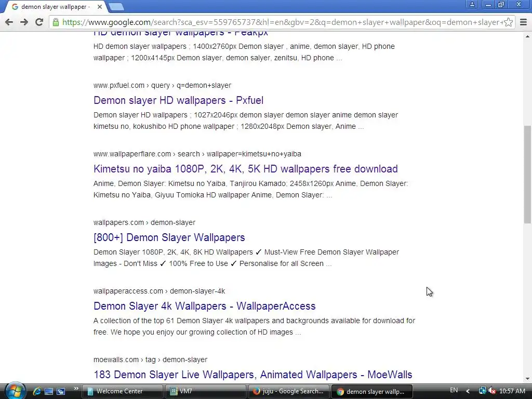
Task: Click the page vertical scrollbar thumb
Action: (527, 175)
